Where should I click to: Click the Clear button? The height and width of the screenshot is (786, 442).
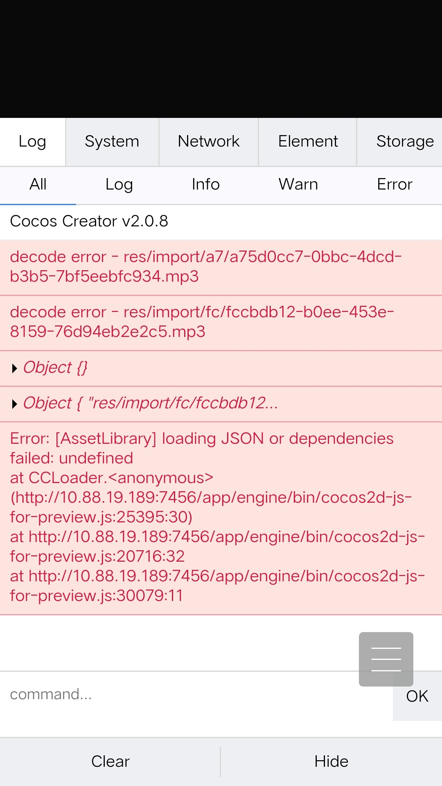point(110,761)
